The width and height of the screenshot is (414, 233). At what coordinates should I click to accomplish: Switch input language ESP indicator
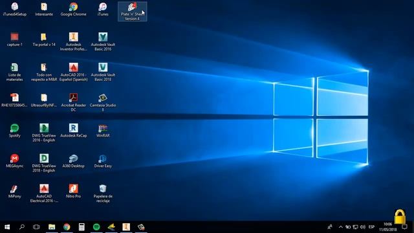(x=371, y=227)
